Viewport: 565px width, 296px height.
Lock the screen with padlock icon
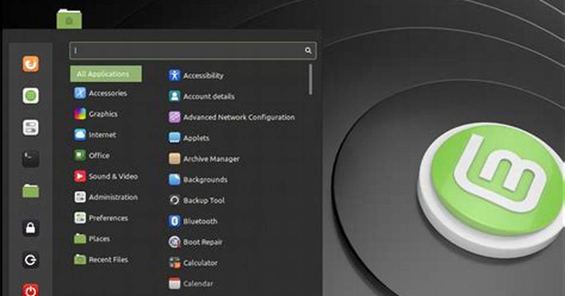coord(31,228)
